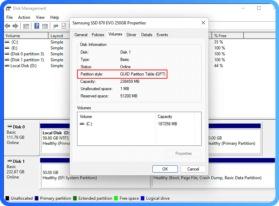This screenshot has width=279, height=206.
Task: Select the Local Disk (D:) partition block on Disk 0
Action: tap(55, 141)
